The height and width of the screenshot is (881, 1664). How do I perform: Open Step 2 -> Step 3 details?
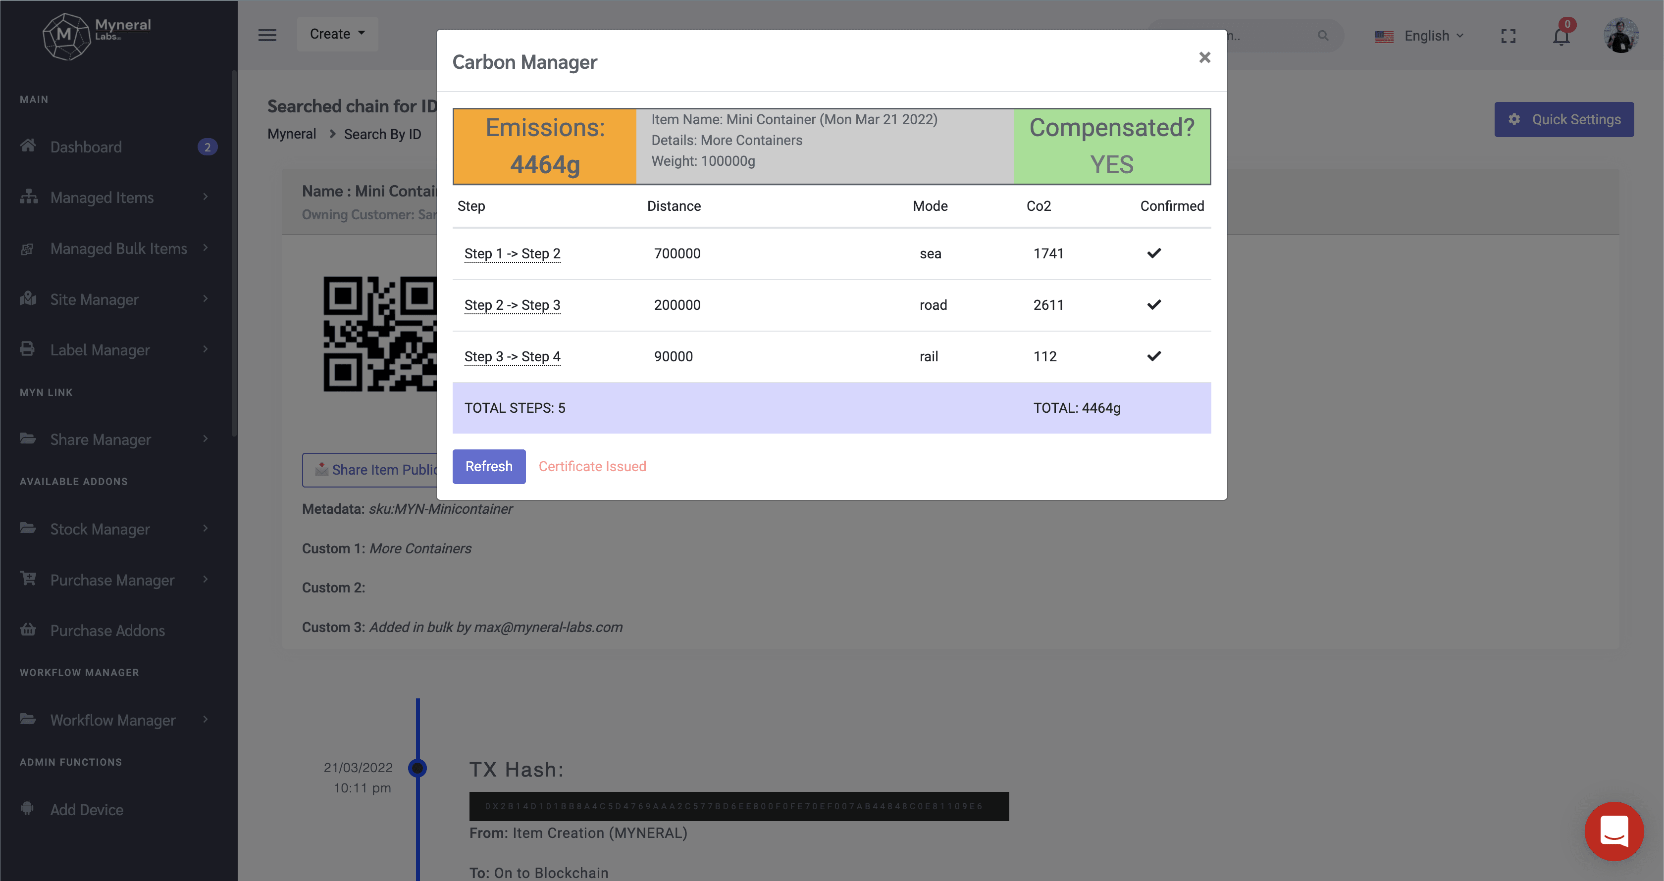point(512,305)
